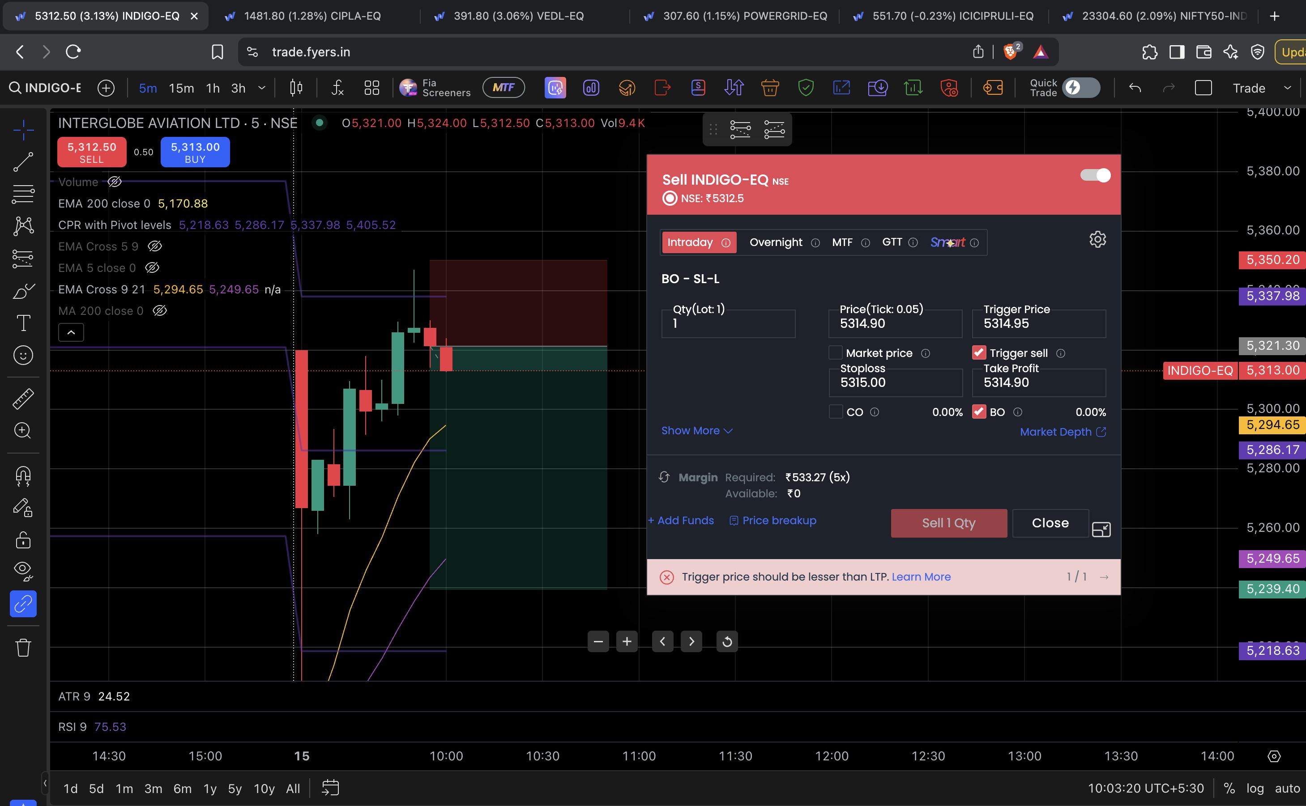This screenshot has height=806, width=1306.
Task: Click the blue 5,313.00 BUY button
Action: pyautogui.click(x=195, y=152)
